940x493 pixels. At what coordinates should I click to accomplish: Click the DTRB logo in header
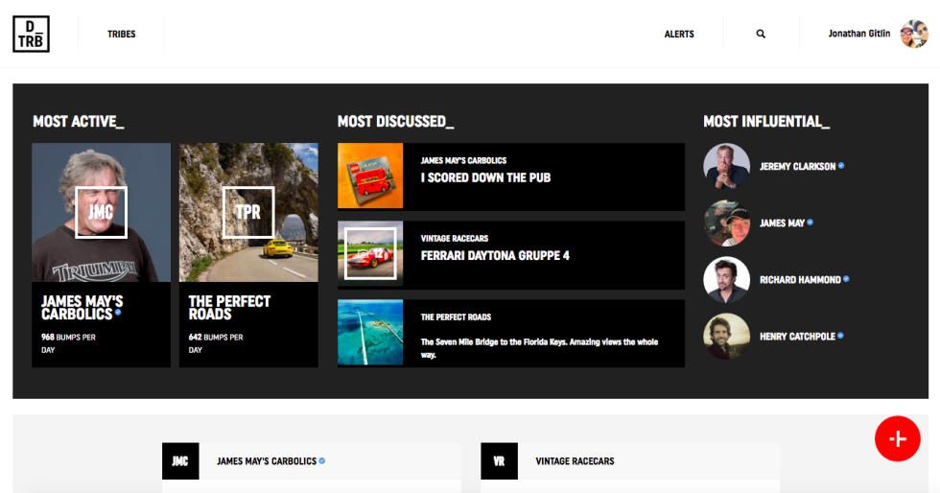click(x=31, y=35)
